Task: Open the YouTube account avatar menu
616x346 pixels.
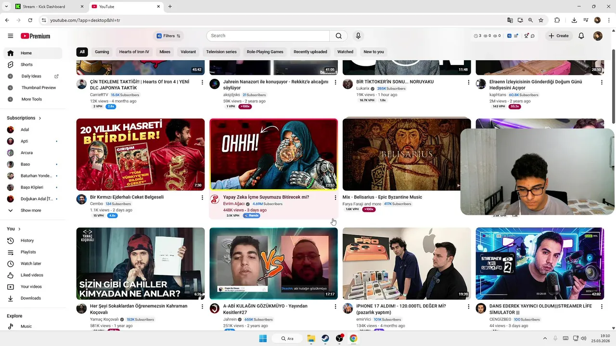Action: click(598, 36)
